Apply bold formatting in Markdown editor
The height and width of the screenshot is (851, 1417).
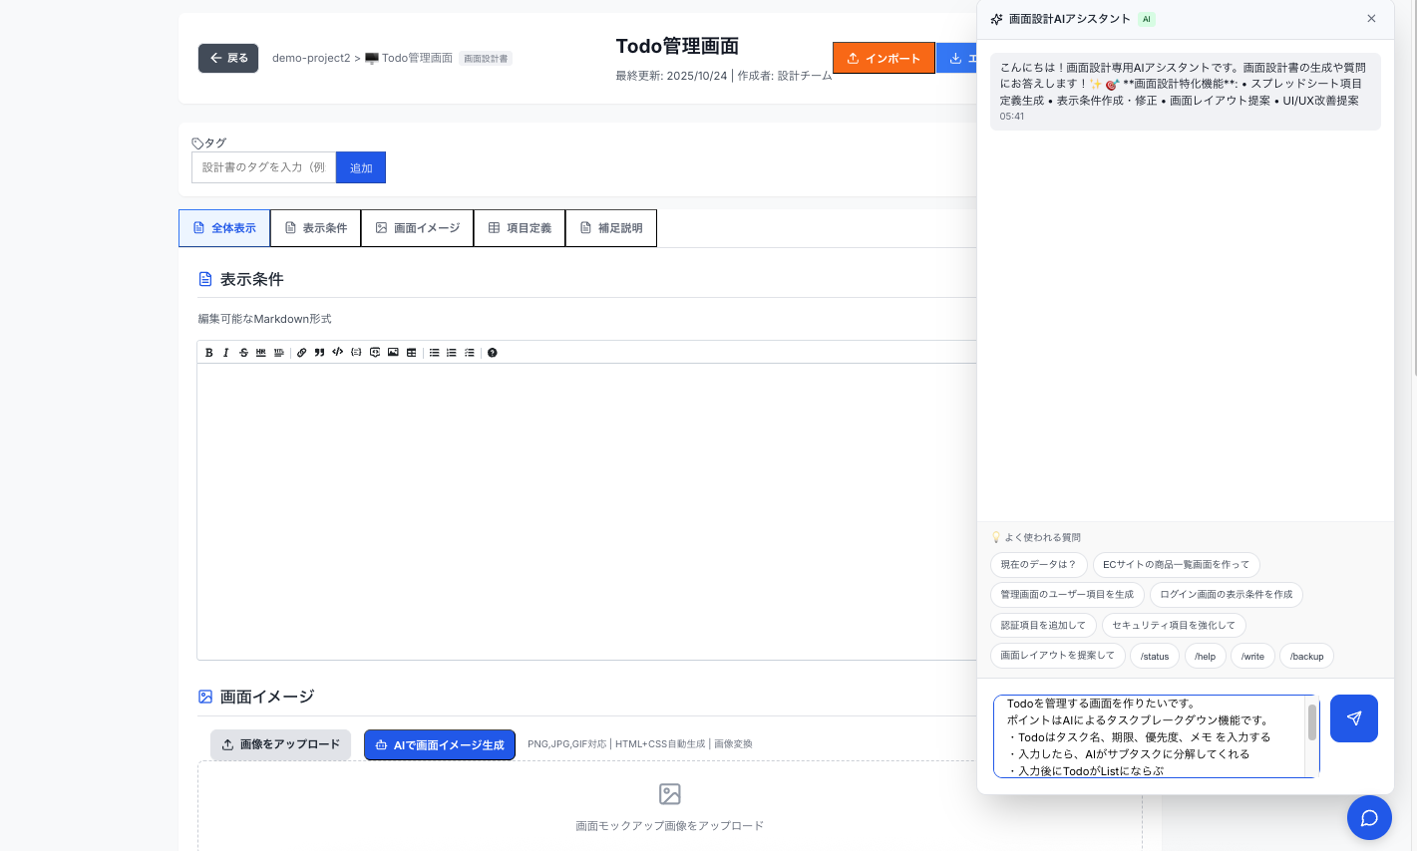click(x=208, y=353)
